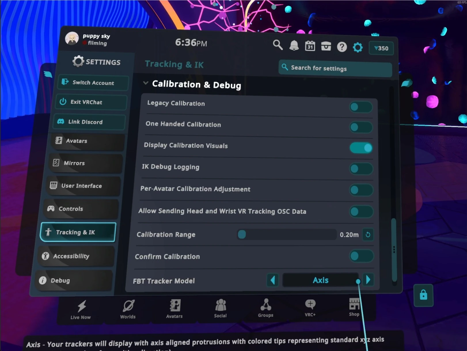Open the help question mark icon
The image size is (467, 351).
tap(342, 47)
